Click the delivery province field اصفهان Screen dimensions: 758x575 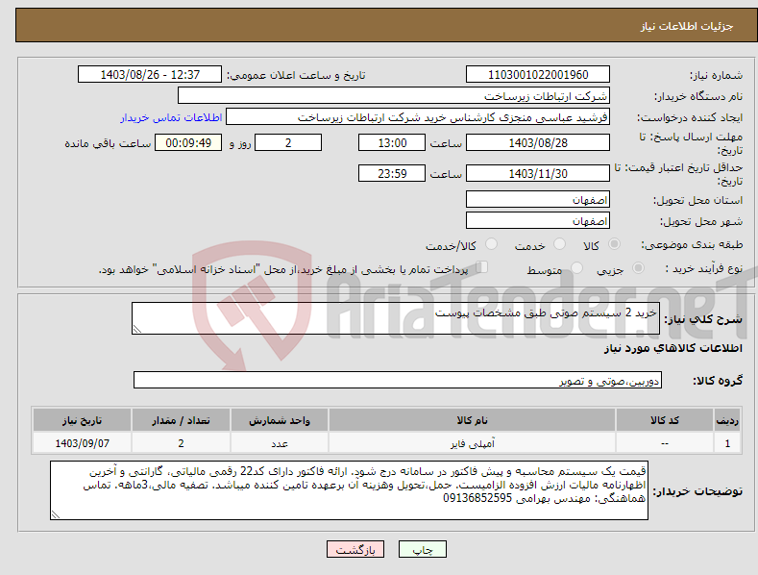coord(538,199)
